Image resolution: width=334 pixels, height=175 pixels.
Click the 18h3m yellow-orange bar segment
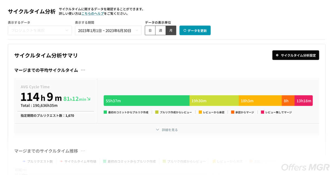click(x=260, y=101)
